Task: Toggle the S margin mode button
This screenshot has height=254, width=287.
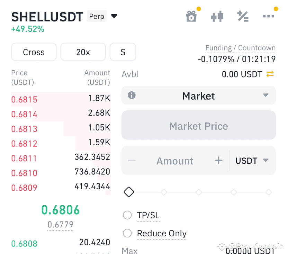Action: point(123,52)
